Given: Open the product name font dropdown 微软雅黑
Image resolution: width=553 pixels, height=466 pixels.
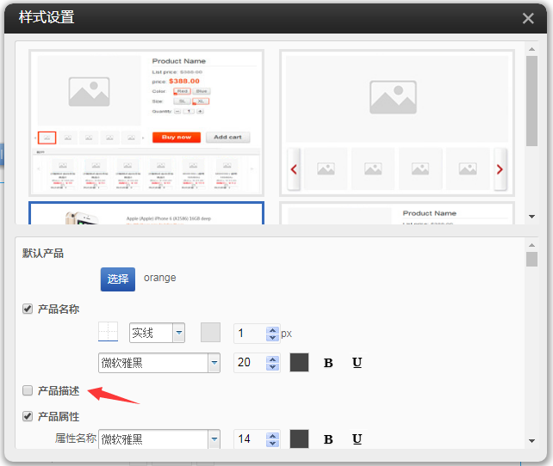Looking at the screenshot, I should [x=214, y=363].
